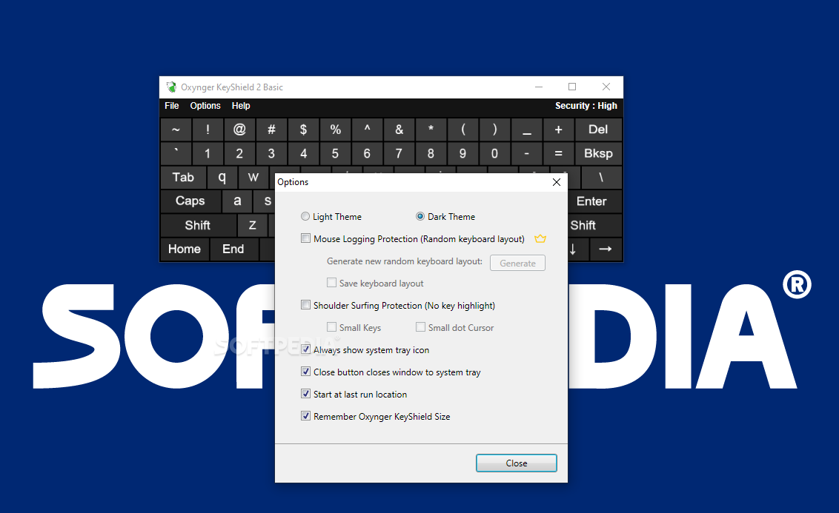This screenshot has width=839, height=513.
Task: Uncheck Start at last run location
Action: (x=305, y=394)
